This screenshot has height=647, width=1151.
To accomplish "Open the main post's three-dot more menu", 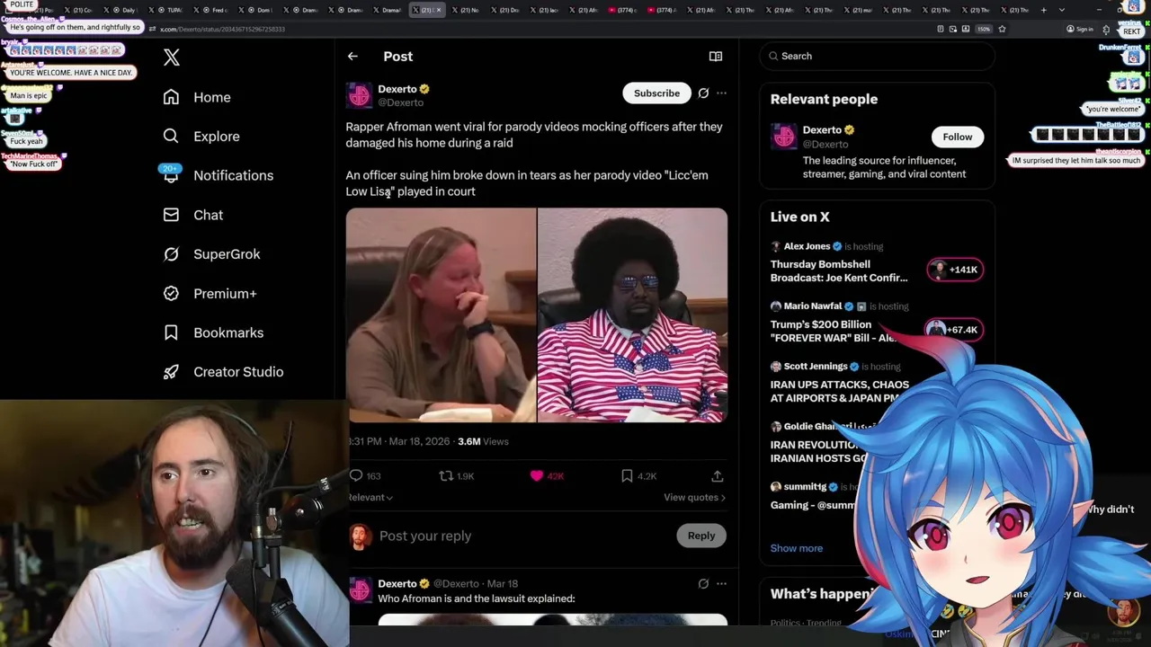I will pos(721,93).
